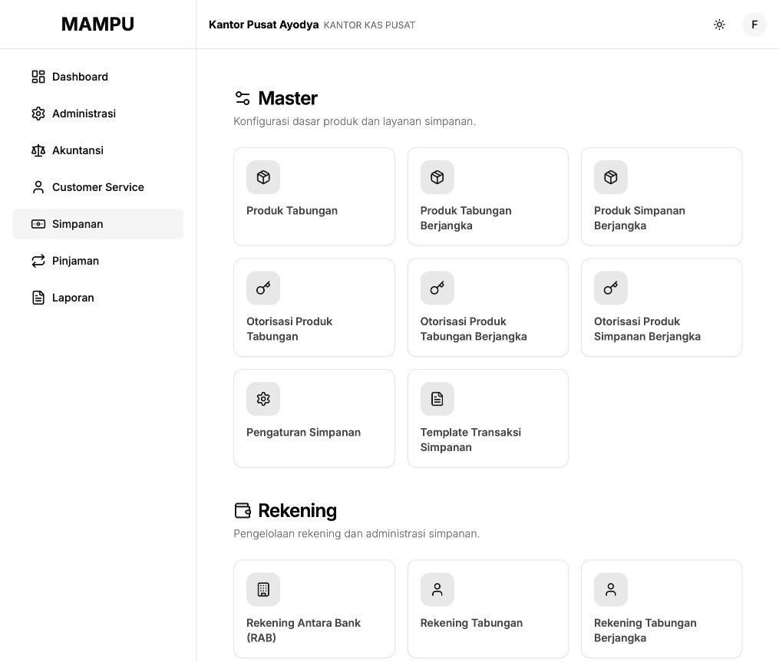This screenshot has width=779, height=662.
Task: Select Customer Service in sidebar
Action: [x=98, y=187]
